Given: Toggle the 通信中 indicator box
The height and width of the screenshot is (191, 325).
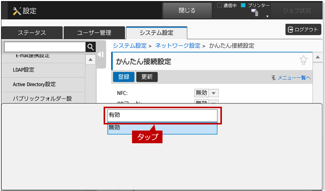Looking at the screenshot, I should click(219, 6).
